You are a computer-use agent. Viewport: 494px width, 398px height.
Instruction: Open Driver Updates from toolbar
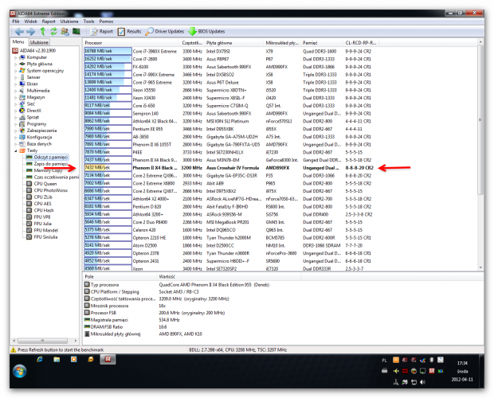[164, 30]
